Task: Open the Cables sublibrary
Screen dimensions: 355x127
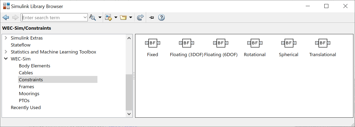Action: pos(26,73)
